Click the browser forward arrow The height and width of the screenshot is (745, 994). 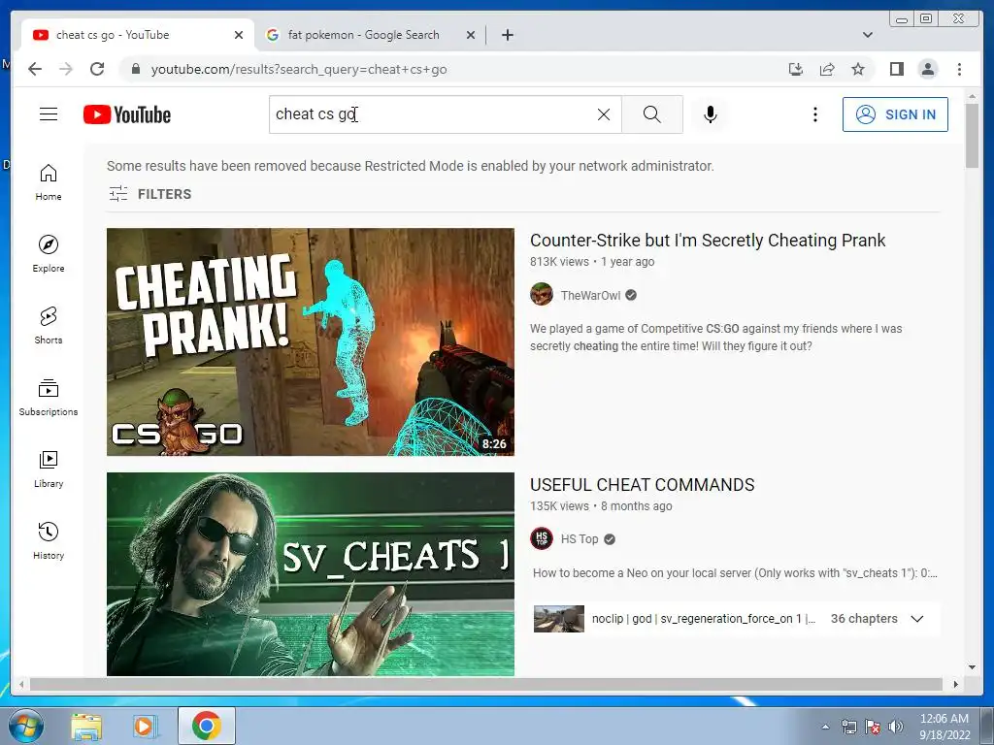(x=66, y=69)
